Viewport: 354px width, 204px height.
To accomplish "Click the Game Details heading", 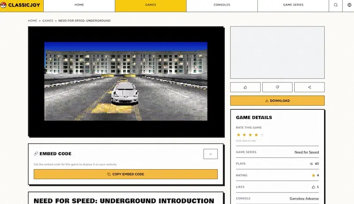I will (x=254, y=117).
